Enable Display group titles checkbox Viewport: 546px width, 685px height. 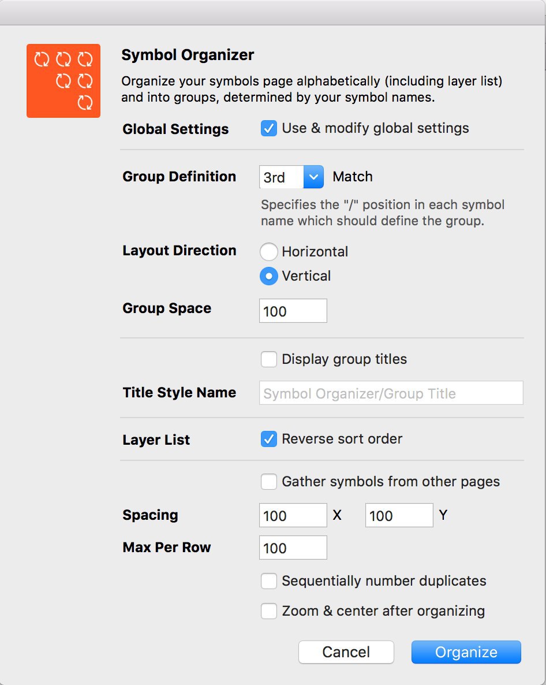(269, 359)
